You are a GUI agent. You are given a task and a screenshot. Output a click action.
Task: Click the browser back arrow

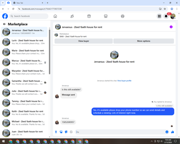click(3, 9)
